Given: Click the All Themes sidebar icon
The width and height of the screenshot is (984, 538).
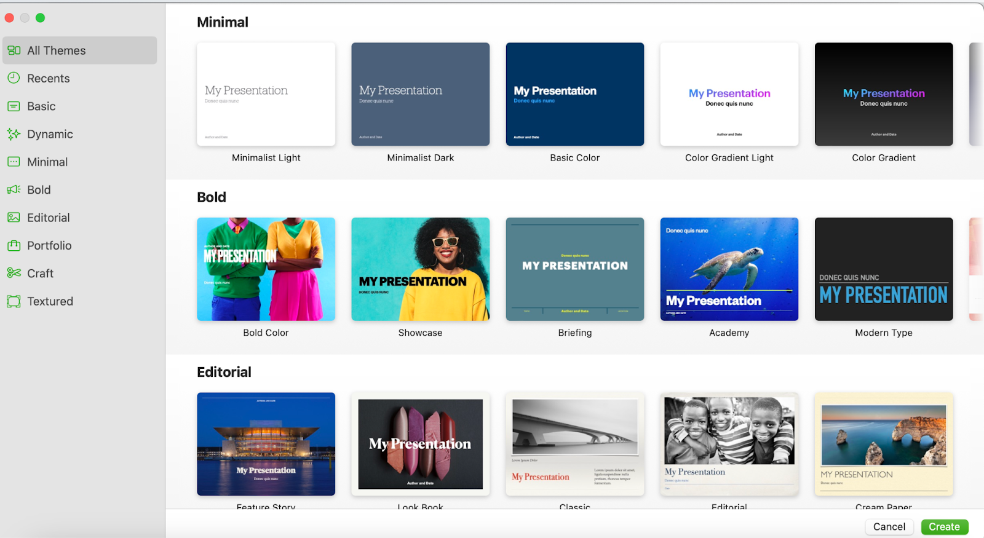Looking at the screenshot, I should pyautogui.click(x=14, y=50).
